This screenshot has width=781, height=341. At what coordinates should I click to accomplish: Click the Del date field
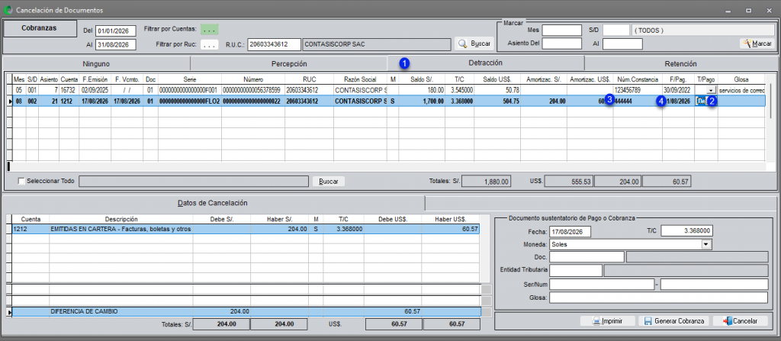[x=116, y=31]
